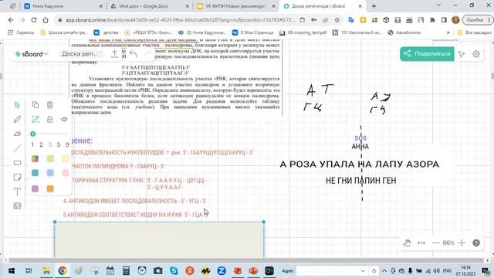Open the image insert tool
Image resolution: width=494 pixels, height=278 pixels.
(x=17, y=206)
